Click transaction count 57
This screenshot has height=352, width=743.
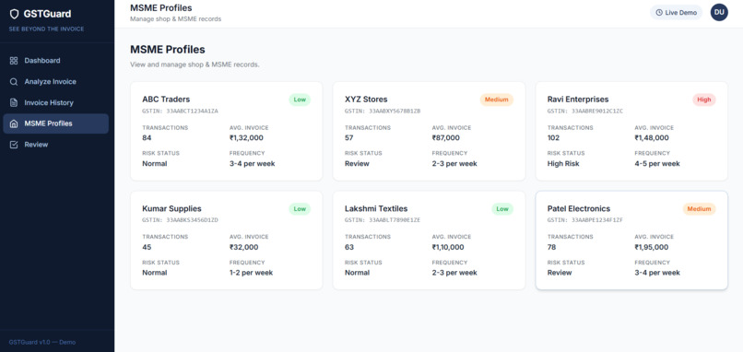pos(349,138)
